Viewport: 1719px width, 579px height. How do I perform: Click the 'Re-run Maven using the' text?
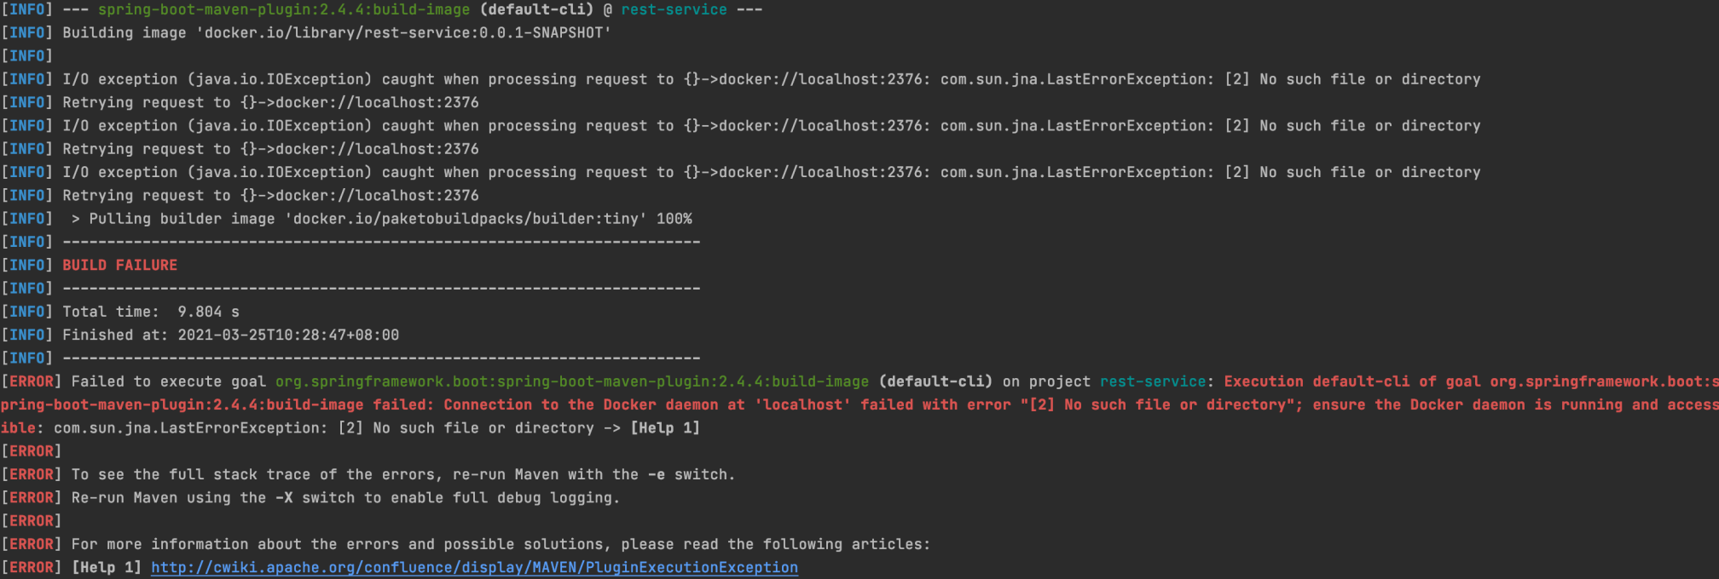[x=168, y=497]
